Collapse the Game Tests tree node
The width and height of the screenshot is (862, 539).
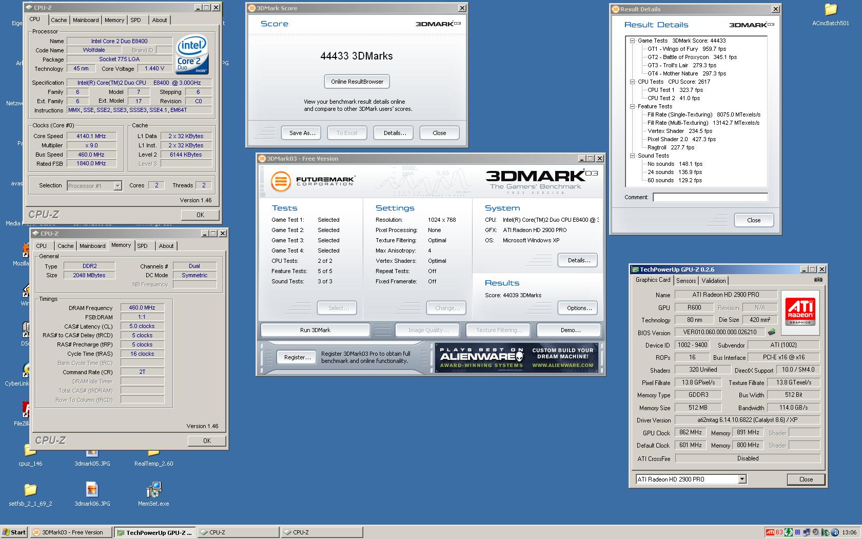tap(633, 41)
